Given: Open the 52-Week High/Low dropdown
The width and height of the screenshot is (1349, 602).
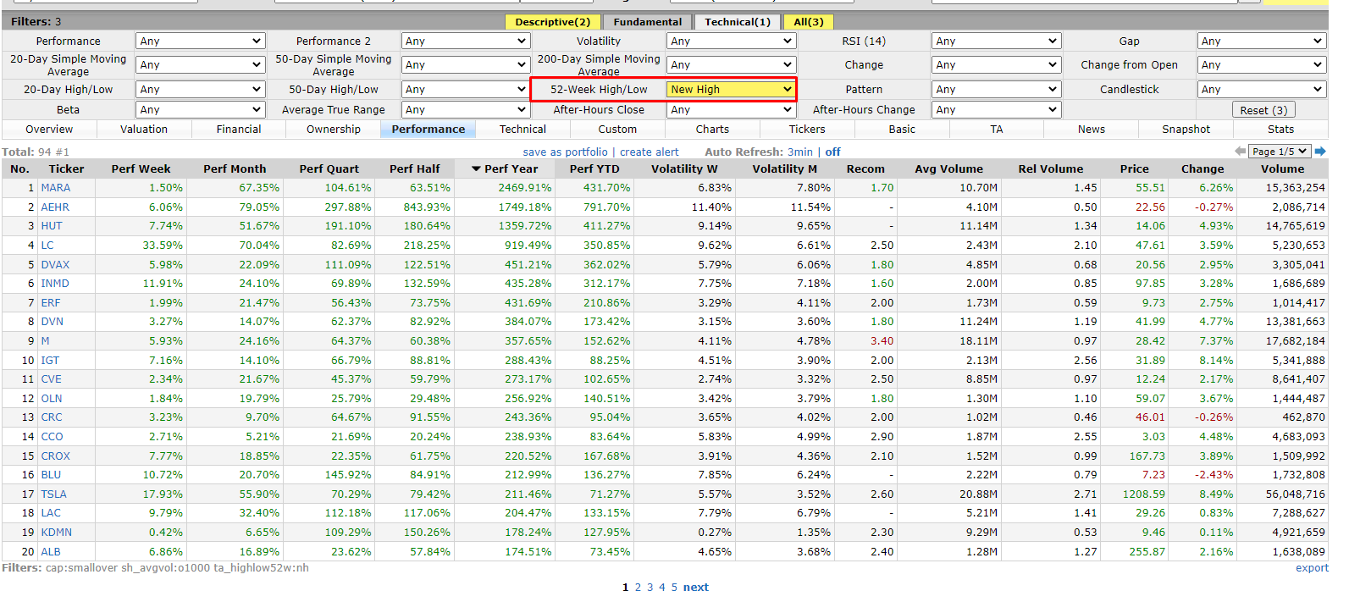Looking at the screenshot, I should coord(730,89).
